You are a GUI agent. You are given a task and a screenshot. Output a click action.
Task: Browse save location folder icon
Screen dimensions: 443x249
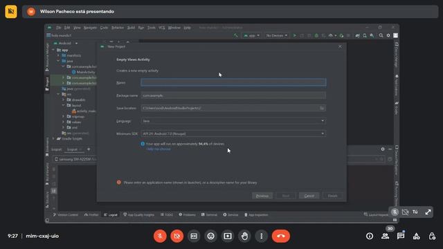[x=321, y=108]
